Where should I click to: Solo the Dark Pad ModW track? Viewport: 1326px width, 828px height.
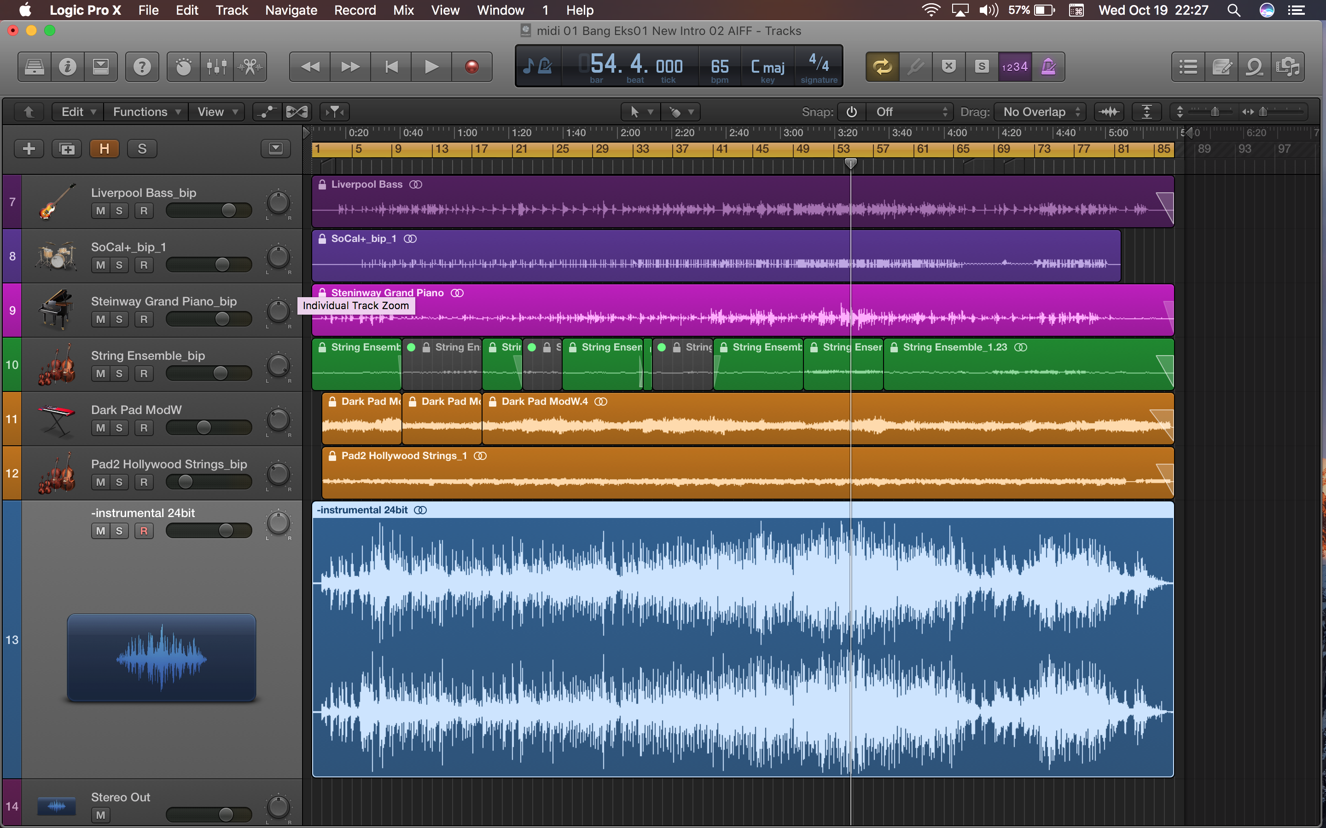[119, 428]
